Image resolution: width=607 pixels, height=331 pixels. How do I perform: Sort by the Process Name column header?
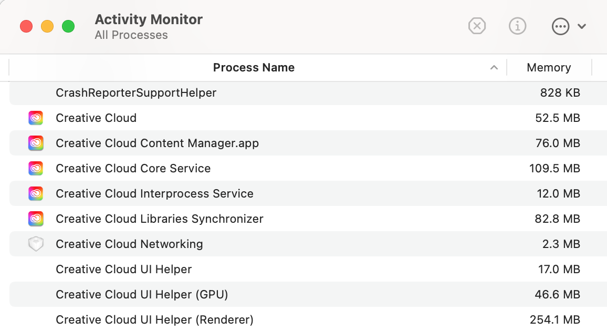click(254, 68)
